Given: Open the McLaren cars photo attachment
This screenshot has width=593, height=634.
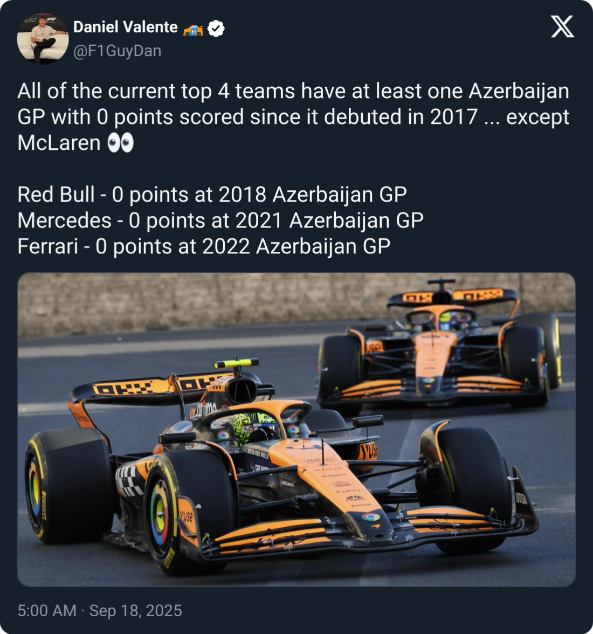Looking at the screenshot, I should pyautogui.click(x=296, y=429).
